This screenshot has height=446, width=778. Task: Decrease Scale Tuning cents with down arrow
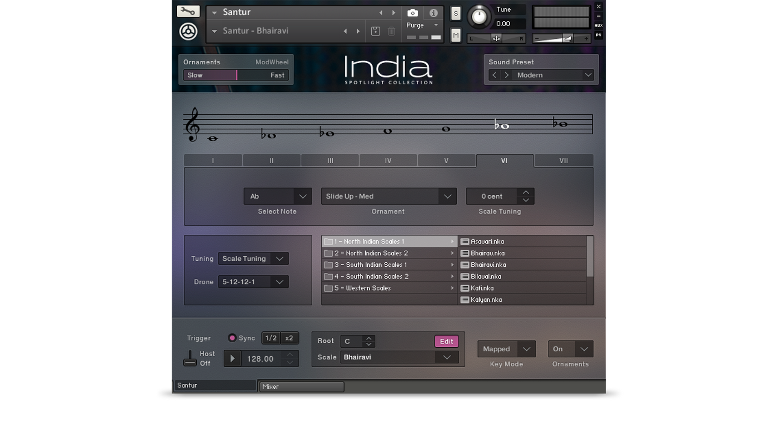point(526,200)
